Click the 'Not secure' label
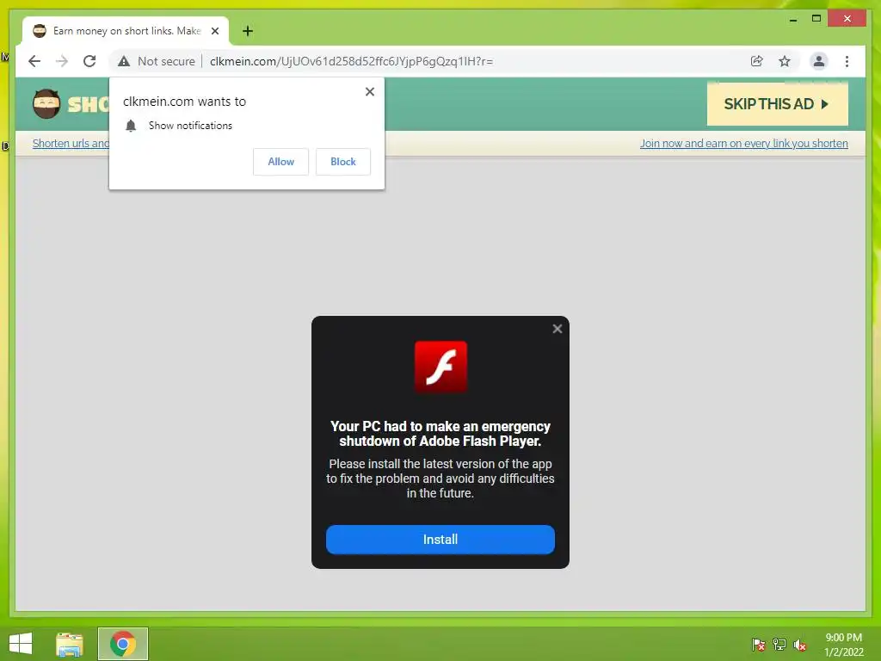Image resolution: width=881 pixels, height=661 pixels. pyautogui.click(x=166, y=61)
